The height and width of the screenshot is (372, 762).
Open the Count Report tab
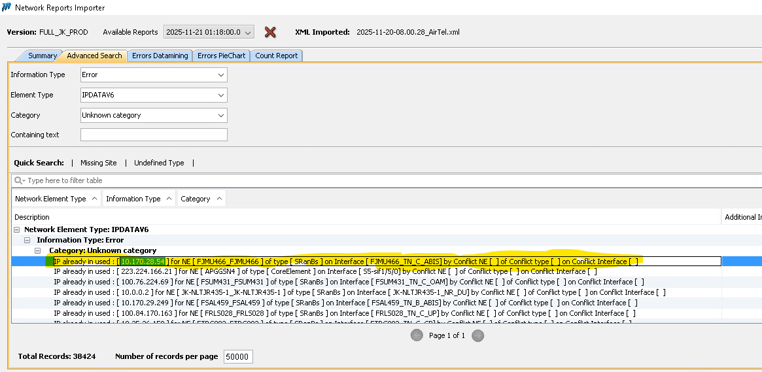pos(276,56)
